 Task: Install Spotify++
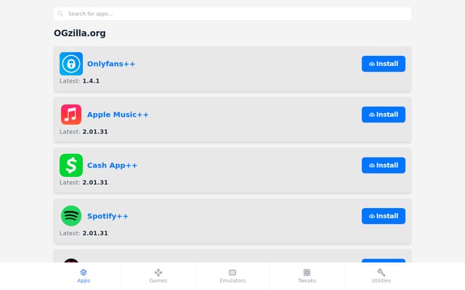tap(384, 216)
